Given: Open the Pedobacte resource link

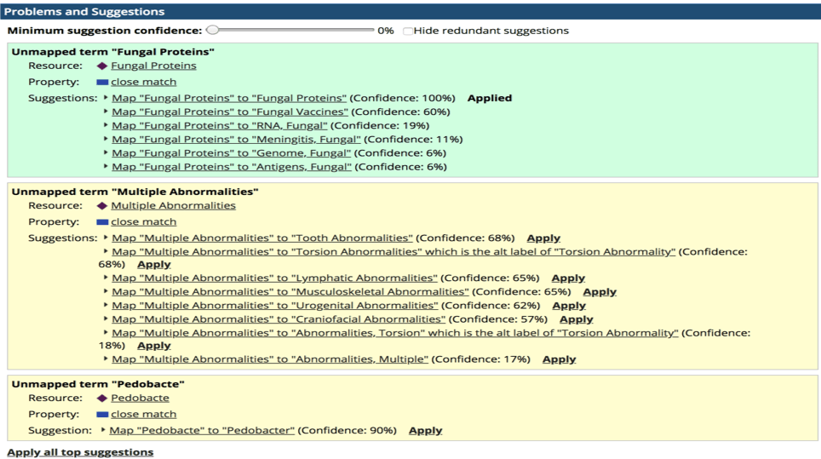Looking at the screenshot, I should point(140,399).
